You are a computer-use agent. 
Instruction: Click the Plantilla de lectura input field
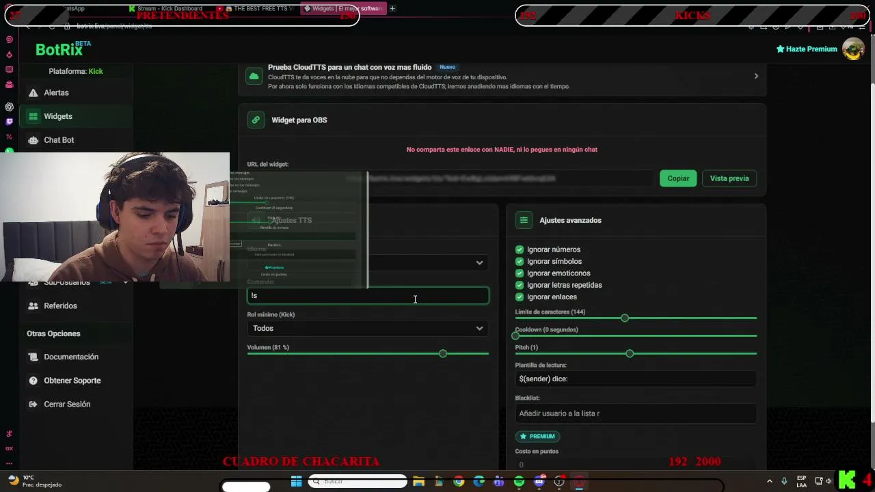(636, 379)
